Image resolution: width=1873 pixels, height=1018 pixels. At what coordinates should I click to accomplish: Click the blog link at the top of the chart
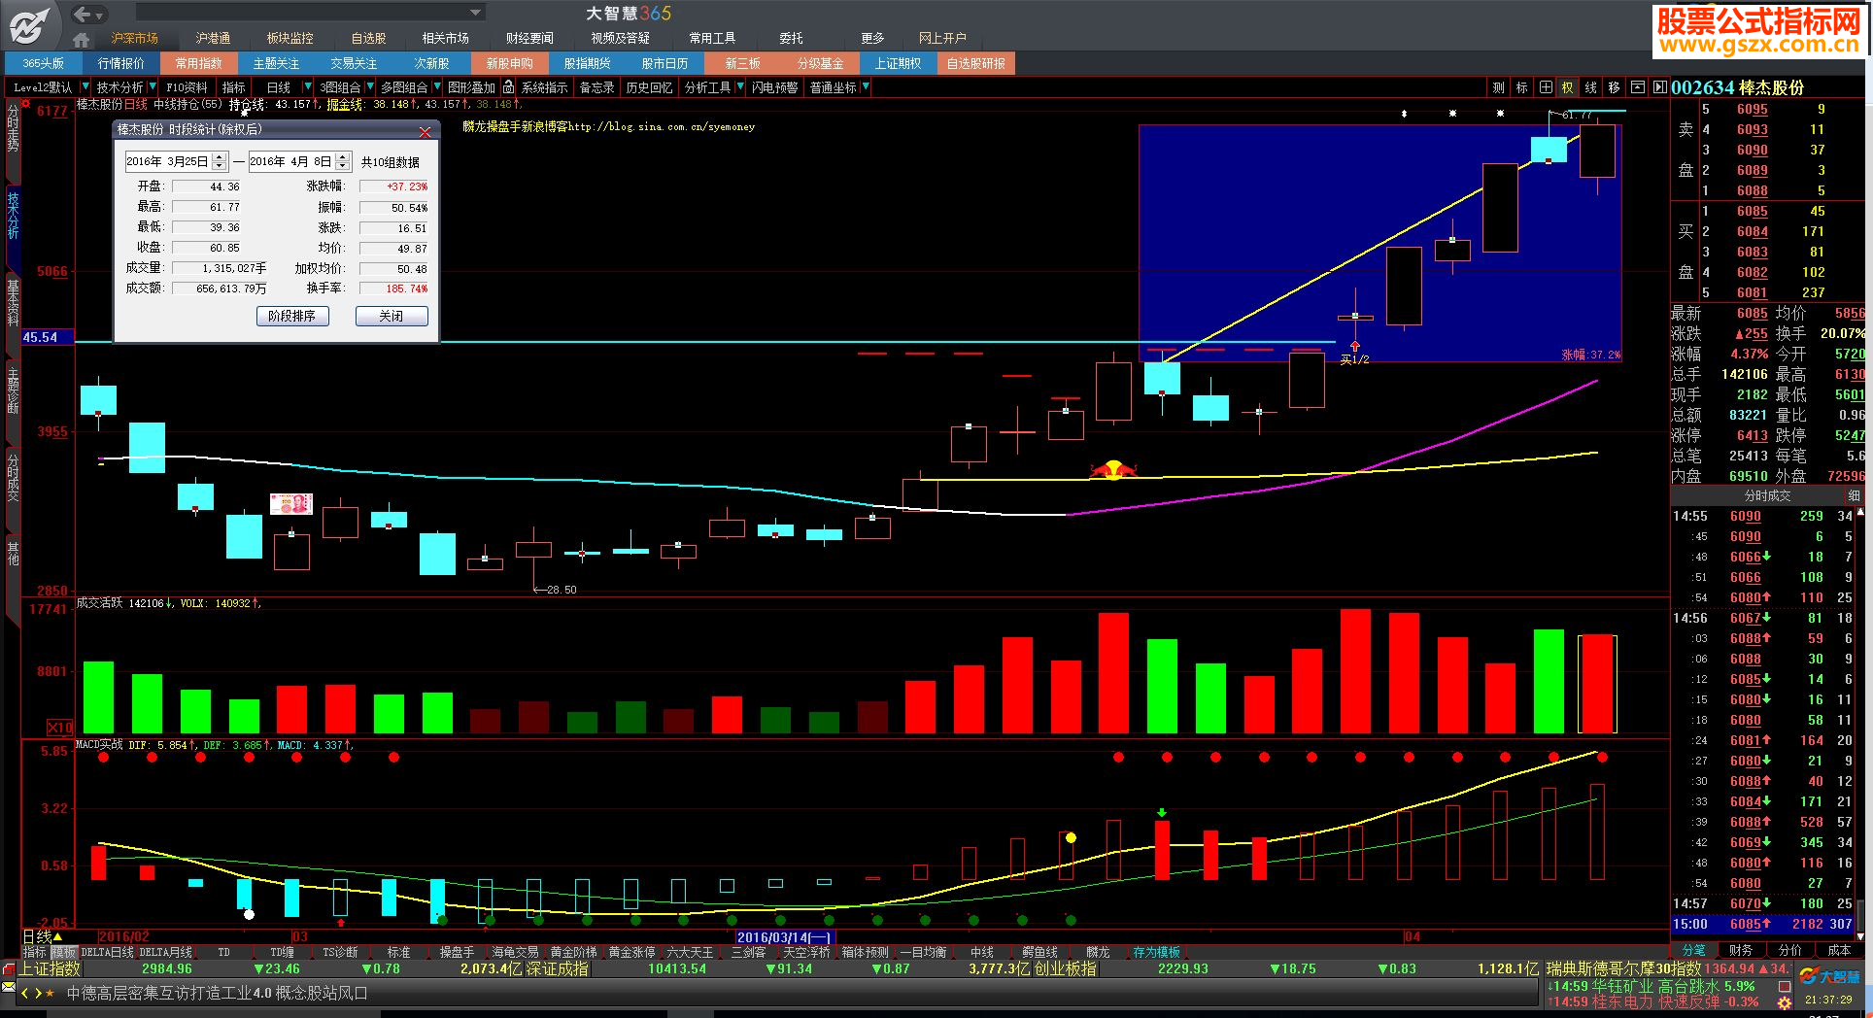[608, 126]
